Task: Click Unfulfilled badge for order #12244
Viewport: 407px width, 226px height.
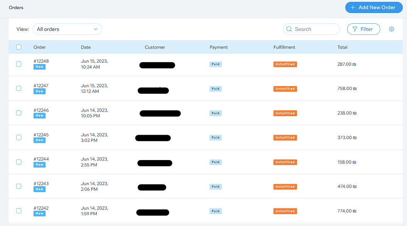Action: coord(285,162)
